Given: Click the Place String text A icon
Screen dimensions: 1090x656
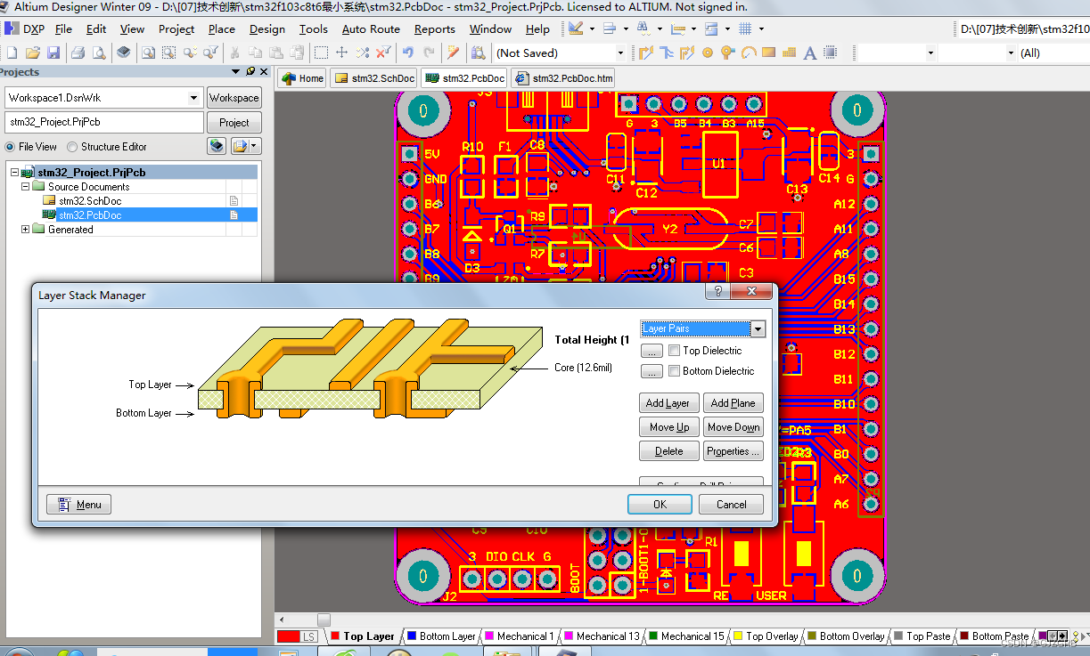Looking at the screenshot, I should coord(810,53).
